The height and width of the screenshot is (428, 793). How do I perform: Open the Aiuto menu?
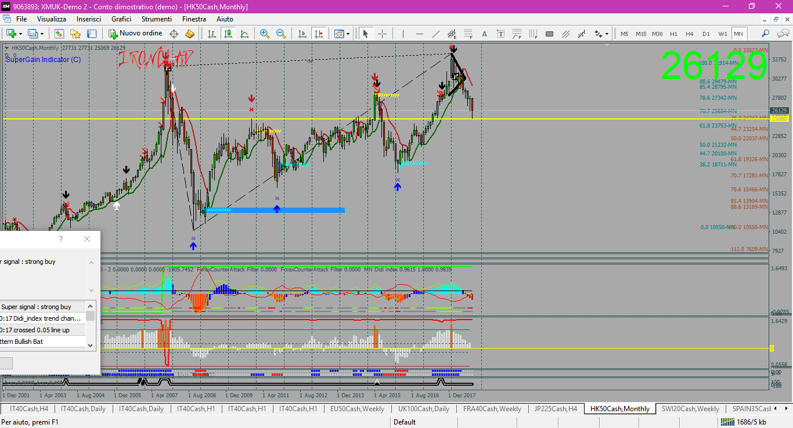[x=225, y=19]
